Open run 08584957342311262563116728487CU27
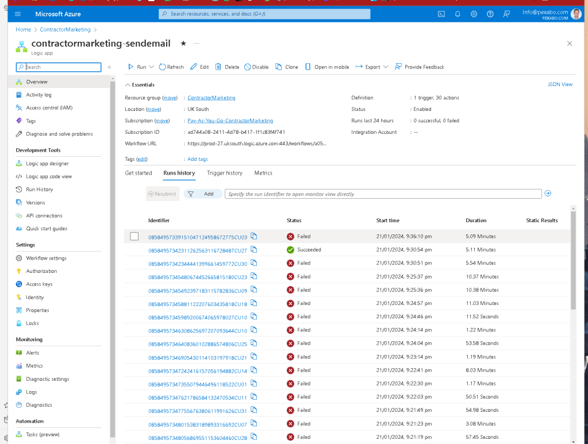Viewport: 588px width, 444px height. coord(198,250)
